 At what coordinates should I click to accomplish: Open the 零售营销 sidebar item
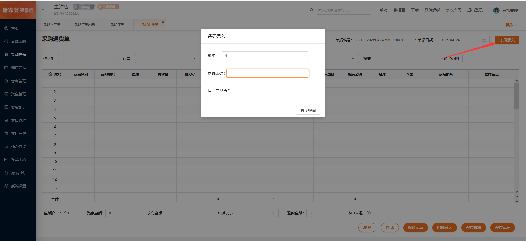[x=18, y=133]
